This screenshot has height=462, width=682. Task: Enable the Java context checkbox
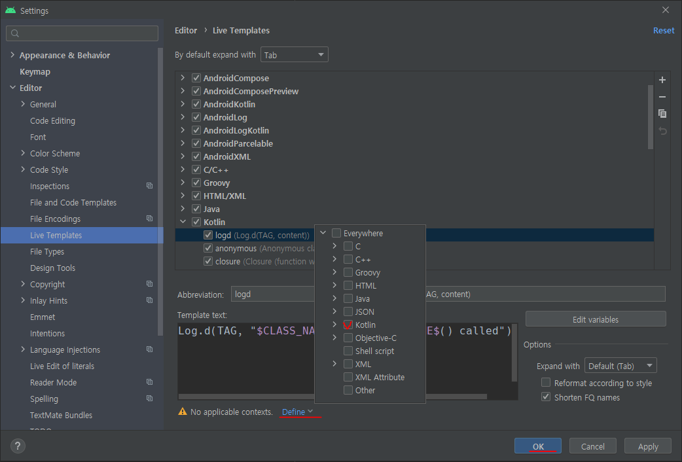(x=348, y=299)
